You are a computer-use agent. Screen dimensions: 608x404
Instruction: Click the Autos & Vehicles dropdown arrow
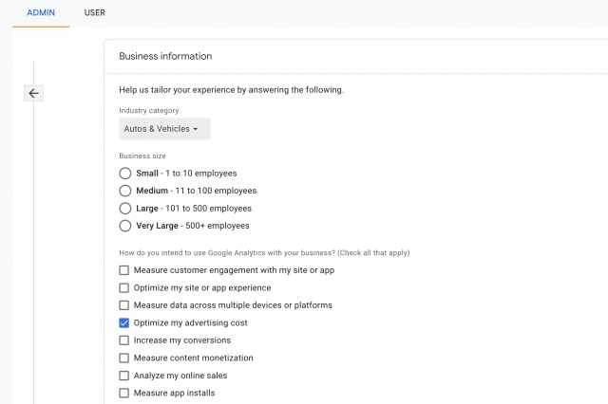coord(196,129)
